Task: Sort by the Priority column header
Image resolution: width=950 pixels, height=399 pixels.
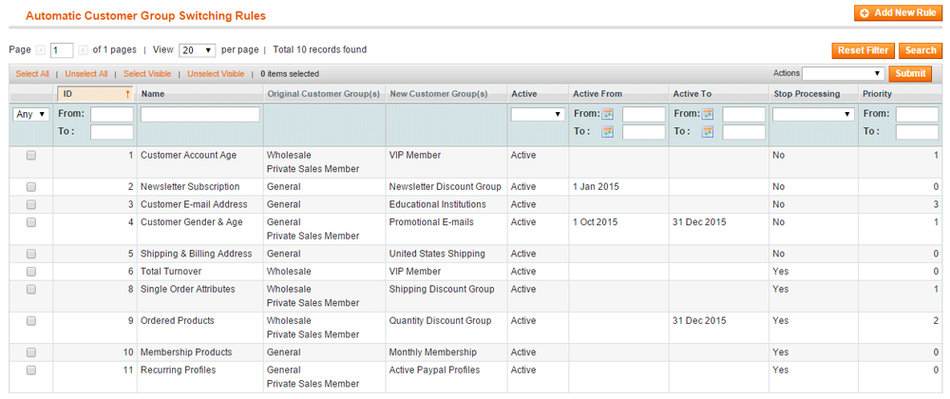Action: click(877, 94)
